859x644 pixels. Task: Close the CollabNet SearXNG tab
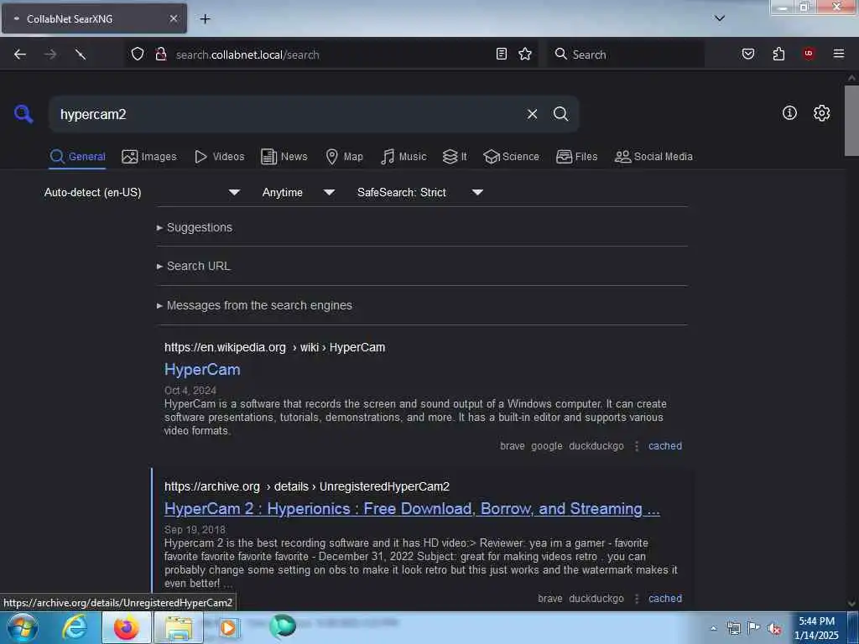tap(173, 18)
